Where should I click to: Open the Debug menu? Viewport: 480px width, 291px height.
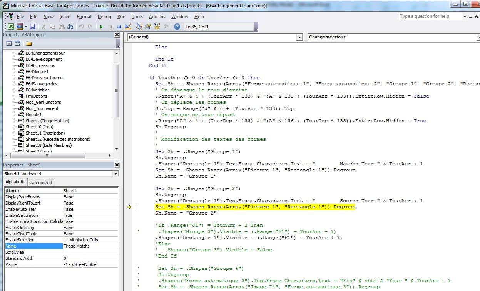[104, 17]
